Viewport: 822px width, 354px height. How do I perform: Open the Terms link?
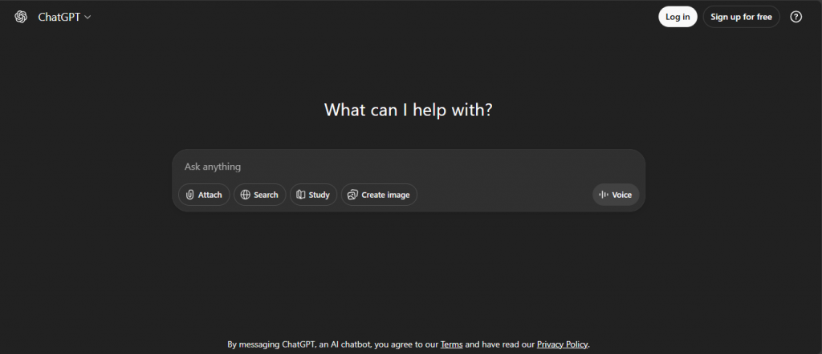click(451, 344)
